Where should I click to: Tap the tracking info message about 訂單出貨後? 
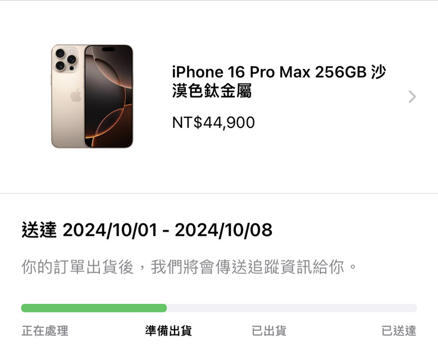coord(189,267)
